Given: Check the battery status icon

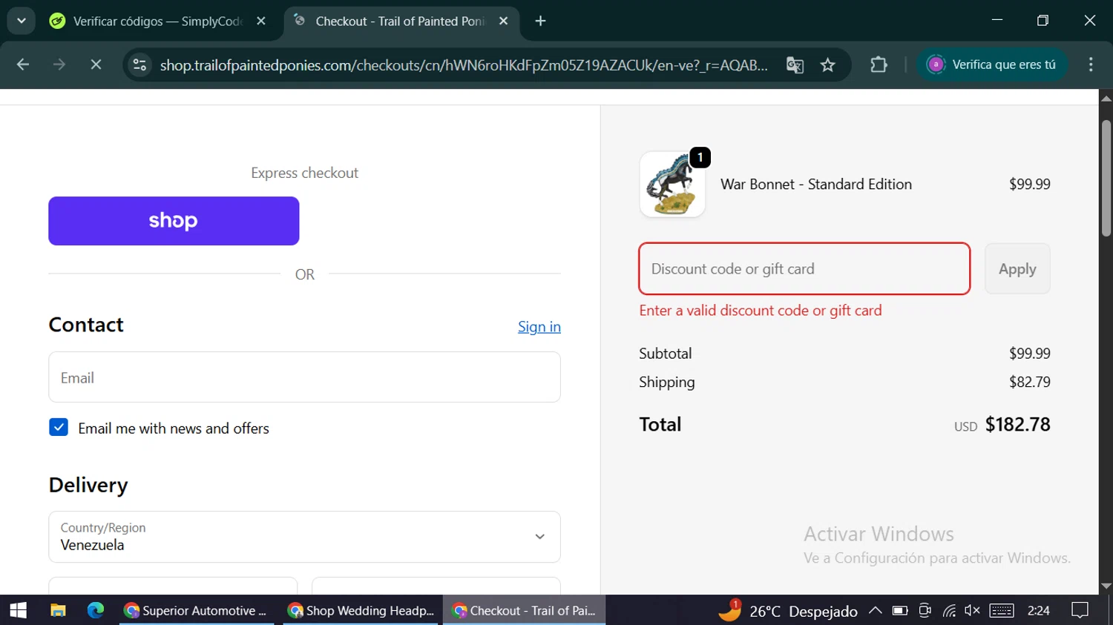Looking at the screenshot, I should [x=900, y=610].
